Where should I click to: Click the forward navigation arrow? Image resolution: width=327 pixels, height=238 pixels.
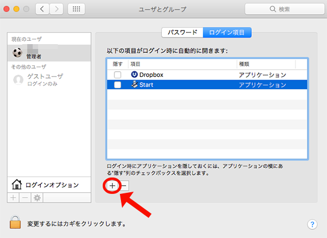point(56,9)
